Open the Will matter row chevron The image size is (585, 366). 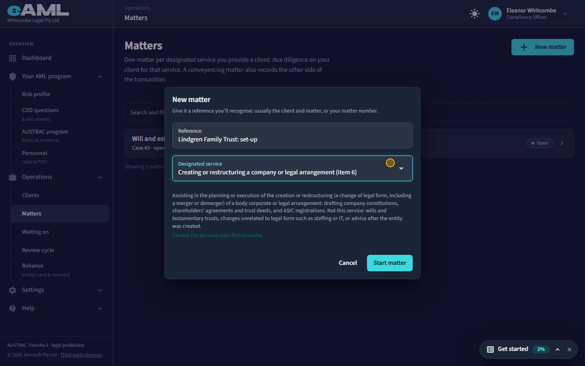click(562, 143)
